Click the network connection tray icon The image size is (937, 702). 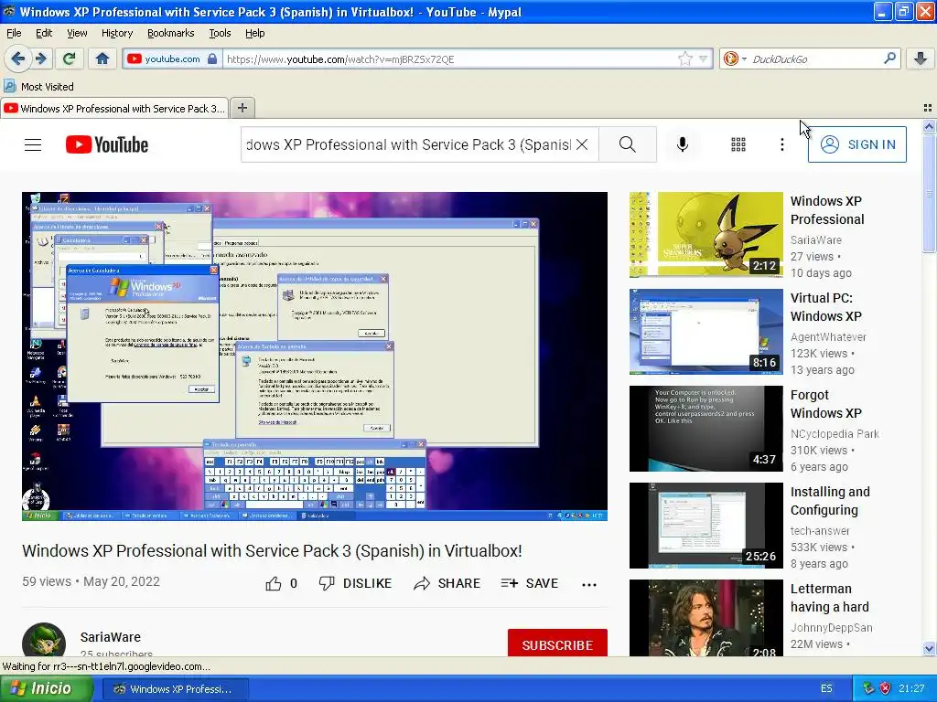(x=869, y=688)
